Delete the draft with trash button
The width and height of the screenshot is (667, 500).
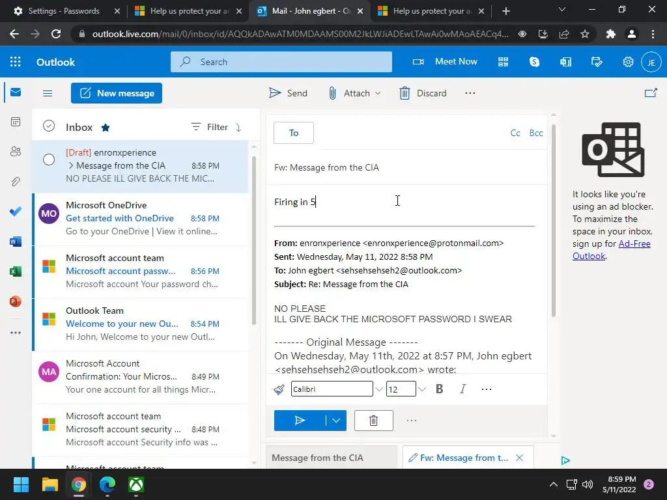[x=373, y=421]
